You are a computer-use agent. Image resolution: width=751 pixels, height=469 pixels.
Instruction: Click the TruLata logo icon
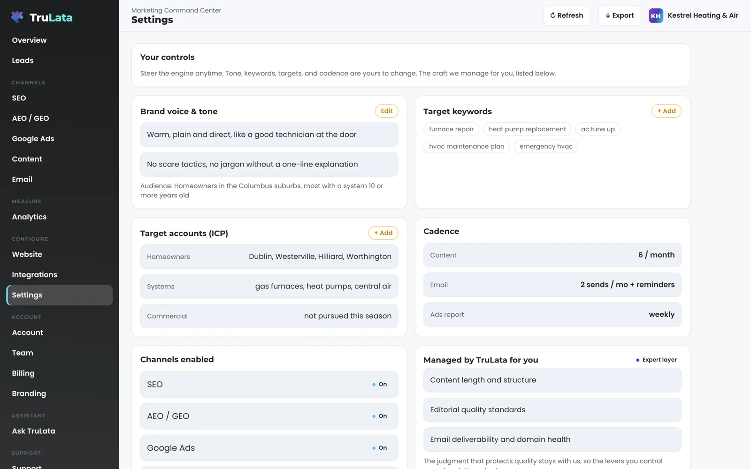[x=17, y=17]
